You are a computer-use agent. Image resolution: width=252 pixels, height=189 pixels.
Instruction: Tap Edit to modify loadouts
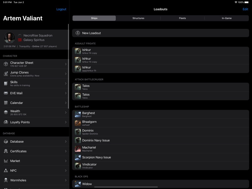click(245, 9)
